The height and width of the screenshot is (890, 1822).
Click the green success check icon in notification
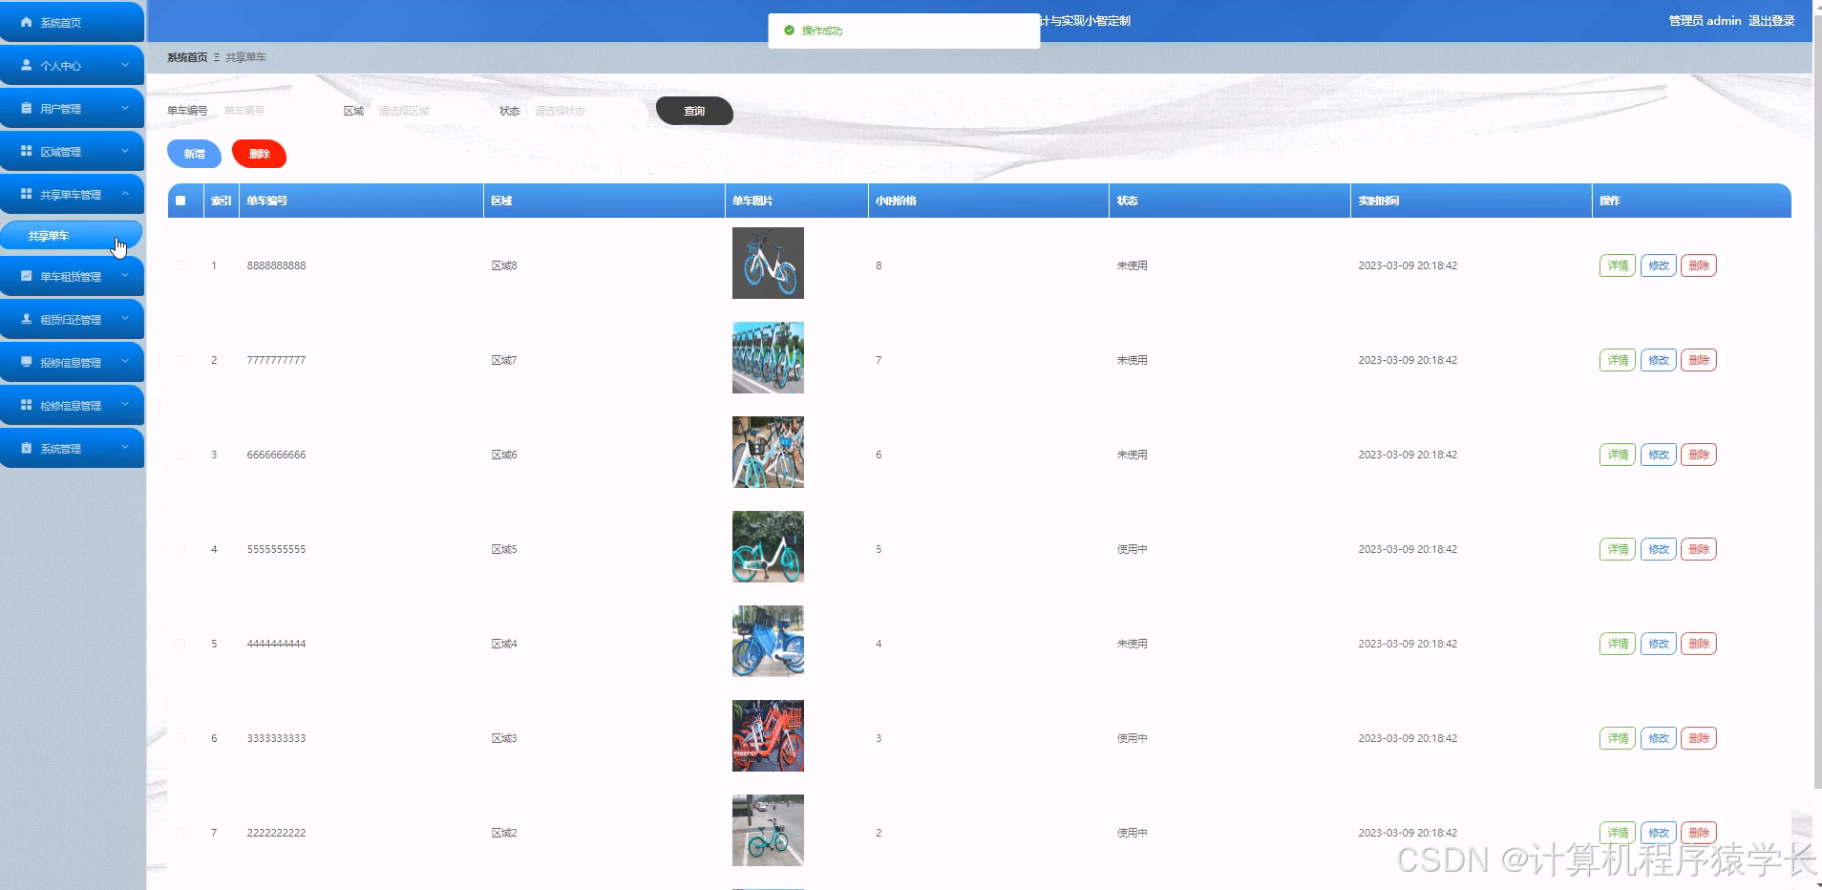[x=789, y=31]
